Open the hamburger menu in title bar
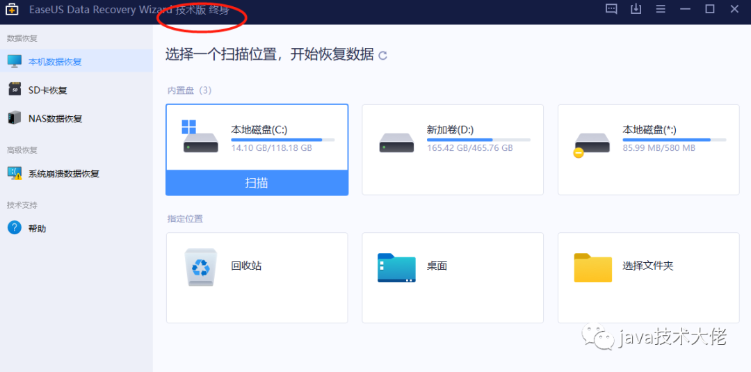Image resolution: width=751 pixels, height=372 pixels. click(661, 9)
